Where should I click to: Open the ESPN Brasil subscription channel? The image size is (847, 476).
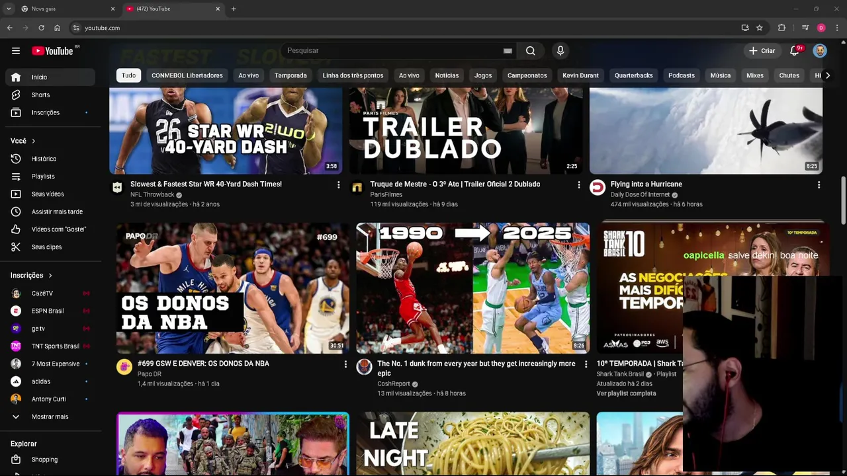(50, 311)
